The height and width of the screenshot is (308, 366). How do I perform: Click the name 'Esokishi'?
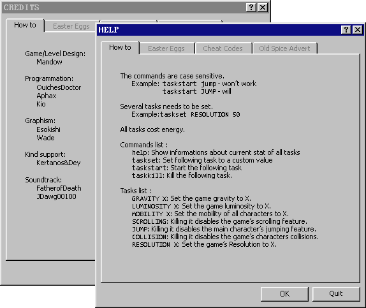point(48,129)
